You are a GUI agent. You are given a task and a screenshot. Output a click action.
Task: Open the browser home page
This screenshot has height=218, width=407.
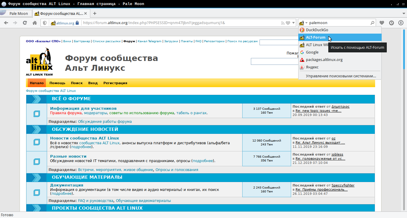coord(35,23)
